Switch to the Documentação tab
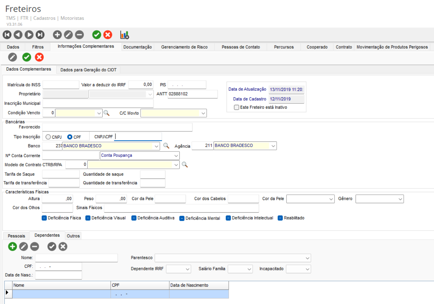The image size is (434, 304). pos(138,47)
